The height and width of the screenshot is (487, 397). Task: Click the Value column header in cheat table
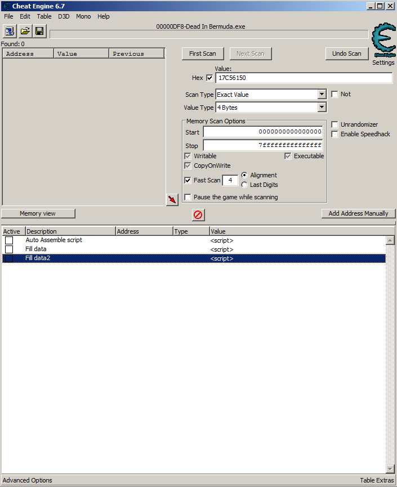click(302, 231)
